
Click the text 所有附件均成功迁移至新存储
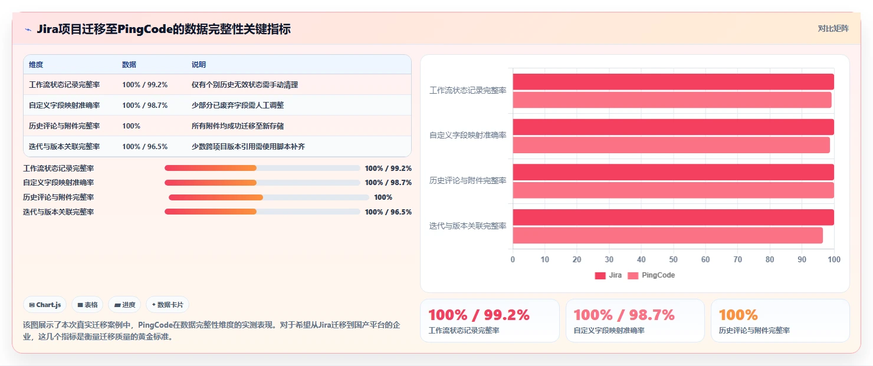[x=238, y=126]
